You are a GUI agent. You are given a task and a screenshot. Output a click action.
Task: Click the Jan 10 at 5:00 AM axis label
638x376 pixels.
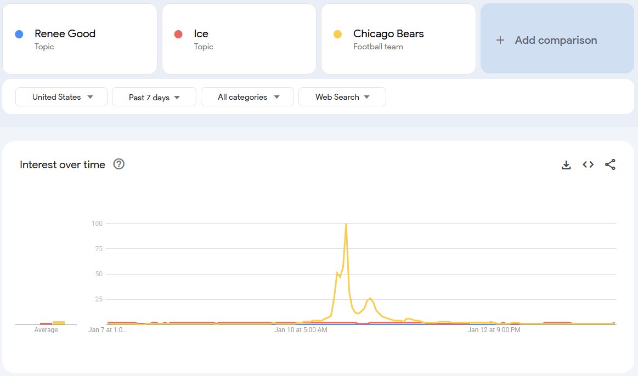click(x=301, y=329)
